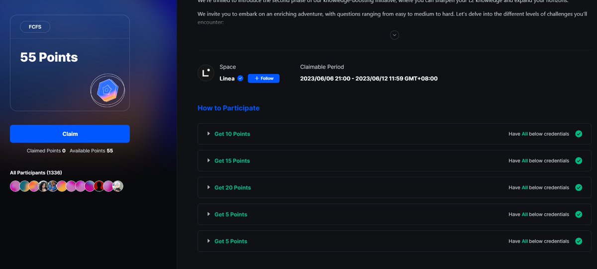Expand the upper Get 5 Points triangle
The image size is (597, 269).
point(208,214)
